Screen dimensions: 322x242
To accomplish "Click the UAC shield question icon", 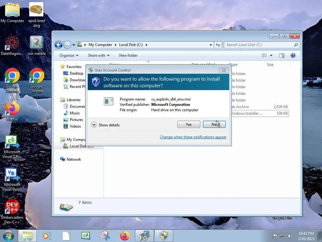I will click(x=96, y=82).
